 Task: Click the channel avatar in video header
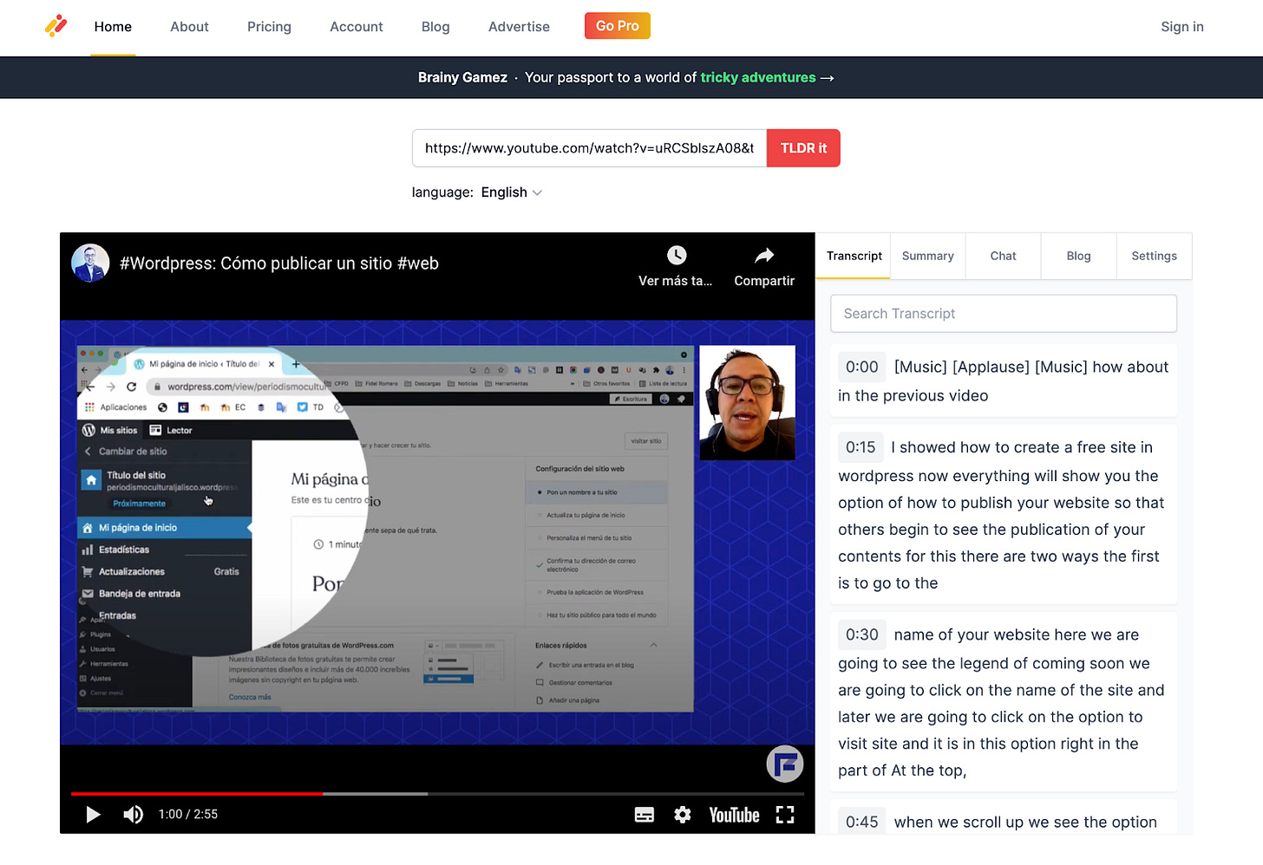90,263
